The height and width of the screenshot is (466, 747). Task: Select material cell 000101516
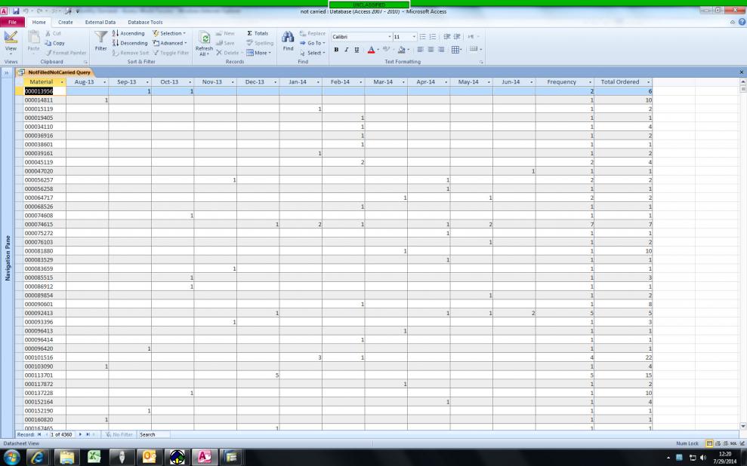[45, 357]
